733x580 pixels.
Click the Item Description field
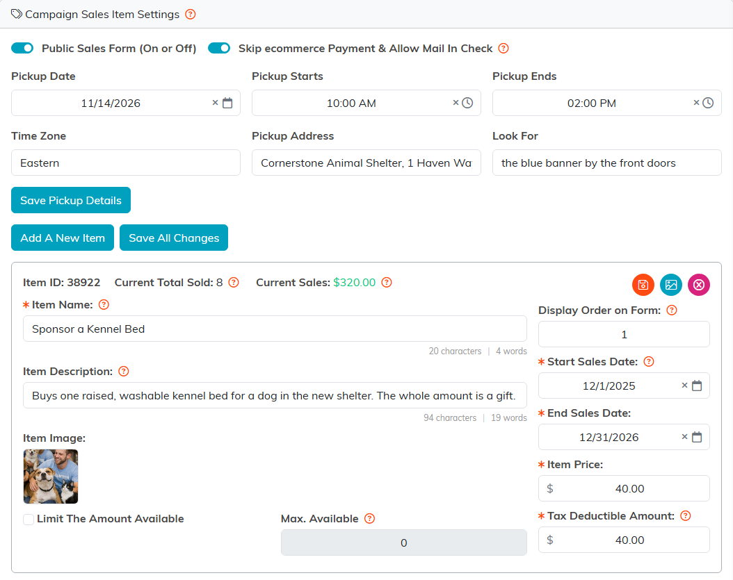click(x=275, y=395)
